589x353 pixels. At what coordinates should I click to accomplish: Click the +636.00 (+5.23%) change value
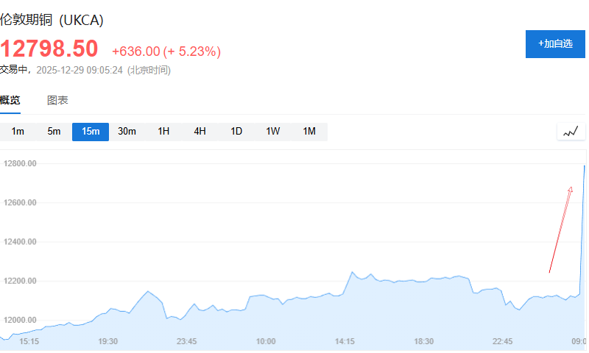[x=166, y=51]
